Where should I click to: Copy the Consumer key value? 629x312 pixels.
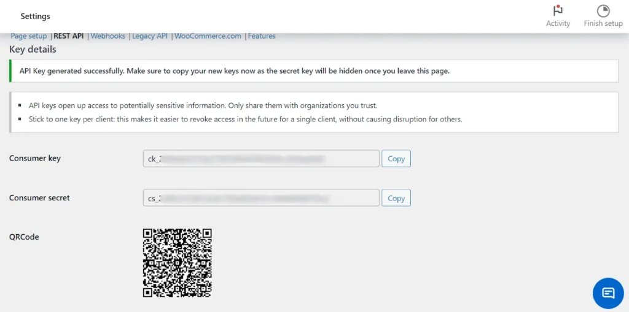[x=396, y=159]
